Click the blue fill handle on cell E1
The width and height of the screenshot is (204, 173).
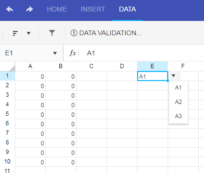click(x=168, y=81)
